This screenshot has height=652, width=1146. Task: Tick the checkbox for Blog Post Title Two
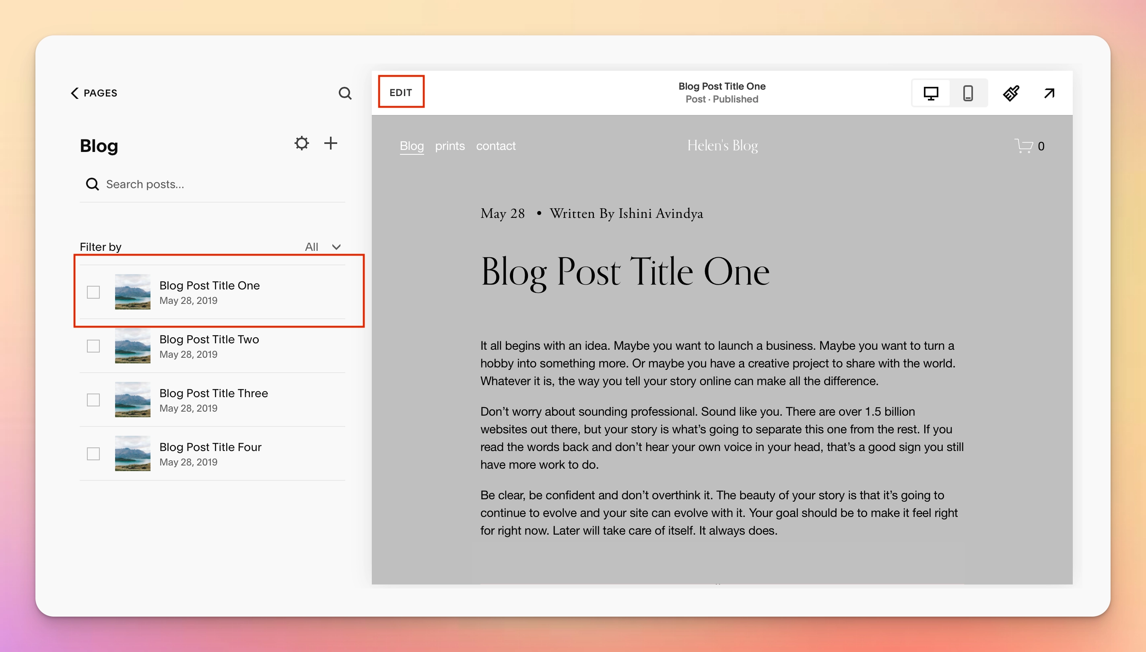tap(93, 346)
